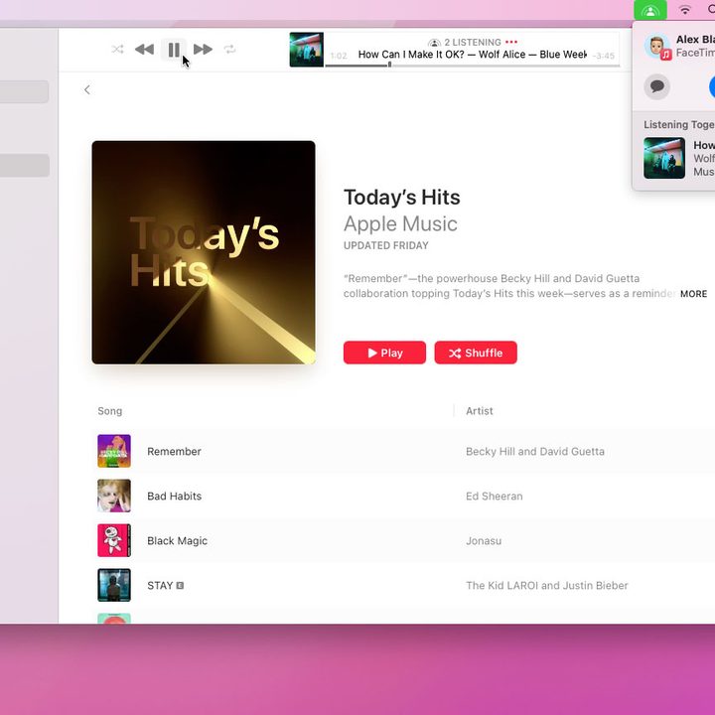Go back using the chevron arrow

pos(87,89)
